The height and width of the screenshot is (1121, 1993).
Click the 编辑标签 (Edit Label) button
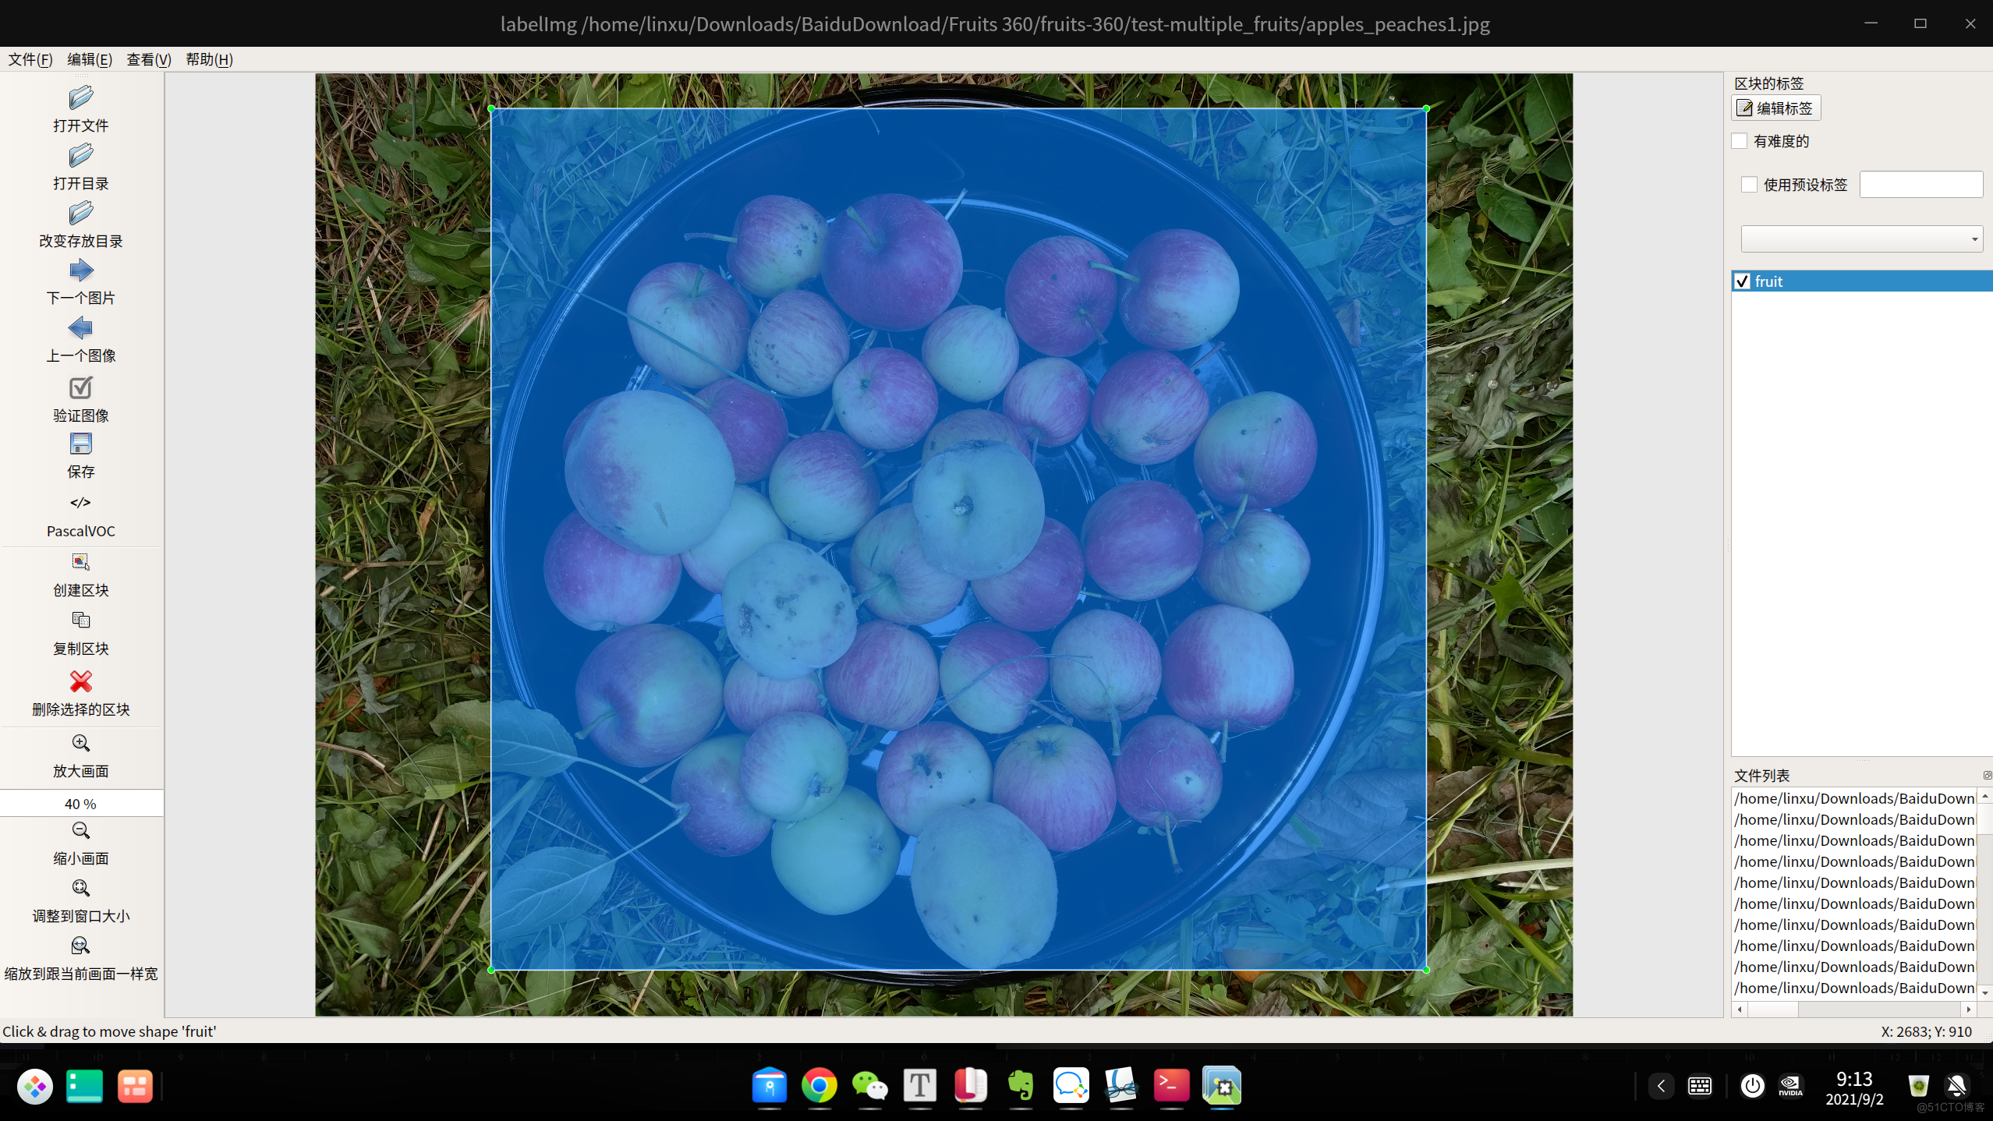(x=1775, y=108)
